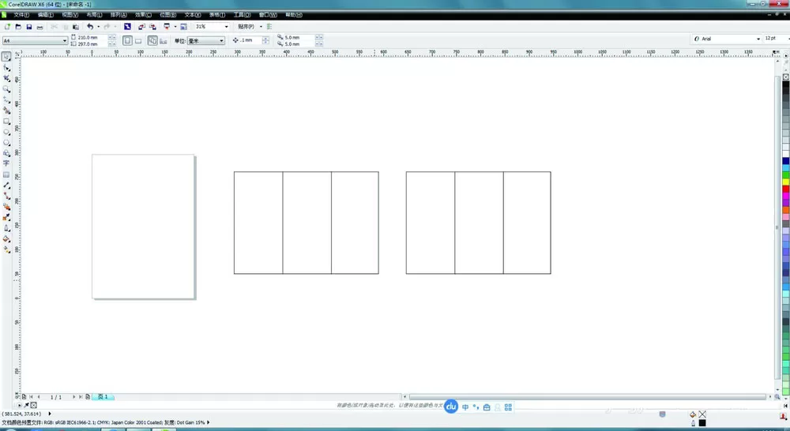Expand the application launcher dropdown arrow
790x431 pixels.
[175, 27]
